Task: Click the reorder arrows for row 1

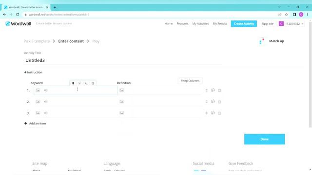Action: (x=206, y=90)
